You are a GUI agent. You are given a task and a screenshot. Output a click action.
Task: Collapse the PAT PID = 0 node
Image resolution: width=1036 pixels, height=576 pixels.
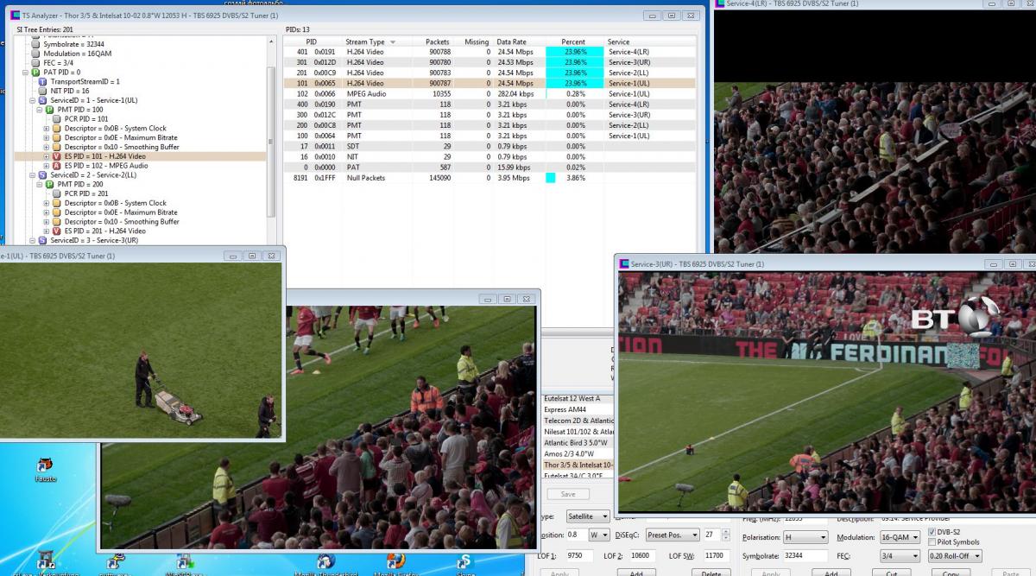25,73
